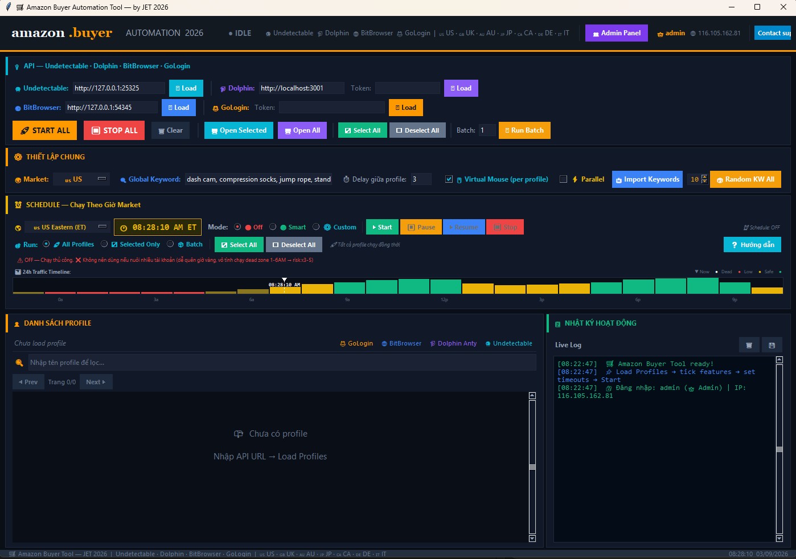Toggle the Parallel checkbox

tap(563, 179)
